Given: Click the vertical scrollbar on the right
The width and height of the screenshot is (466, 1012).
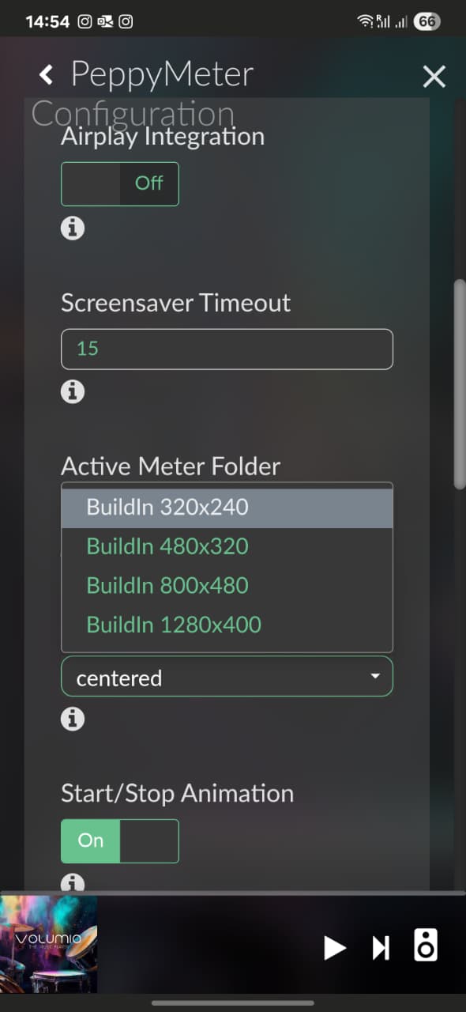Looking at the screenshot, I should [460, 383].
